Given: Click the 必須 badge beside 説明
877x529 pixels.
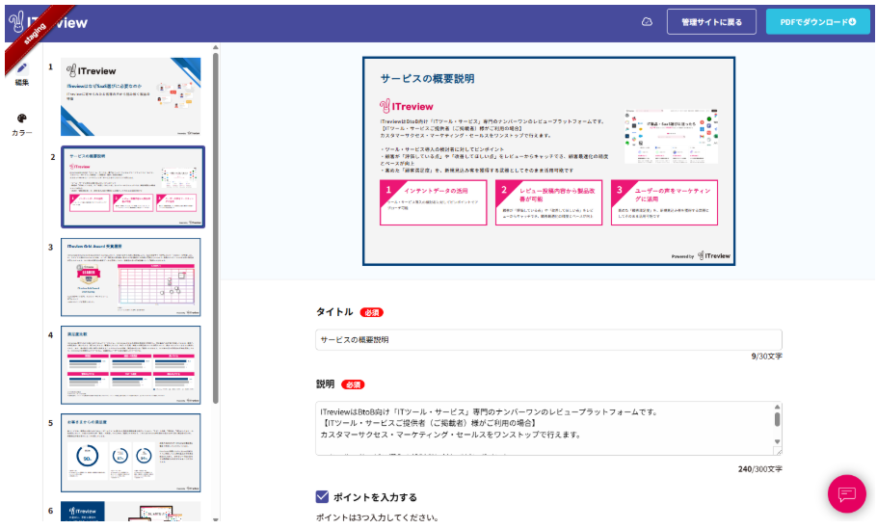Looking at the screenshot, I should click(353, 384).
